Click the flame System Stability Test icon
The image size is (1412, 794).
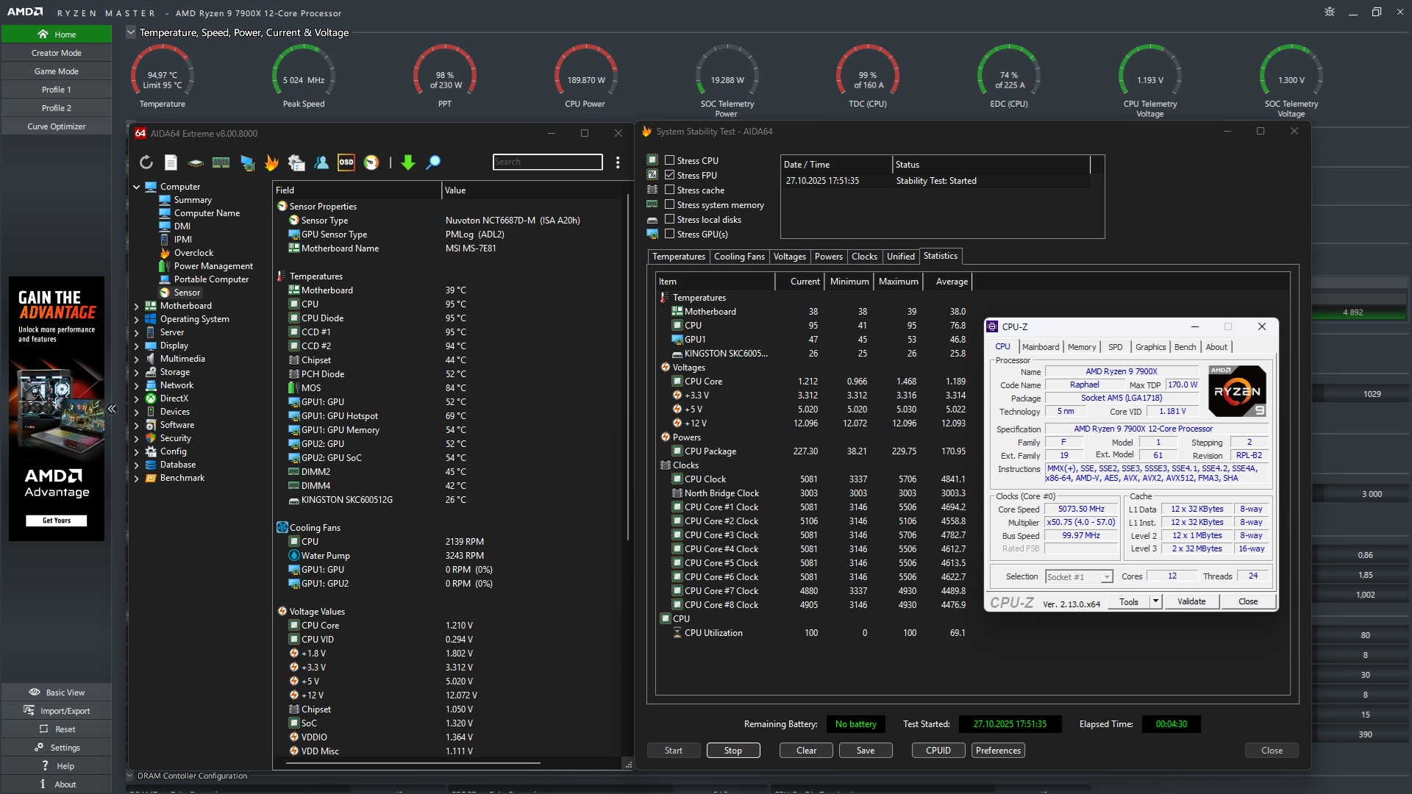coord(271,162)
